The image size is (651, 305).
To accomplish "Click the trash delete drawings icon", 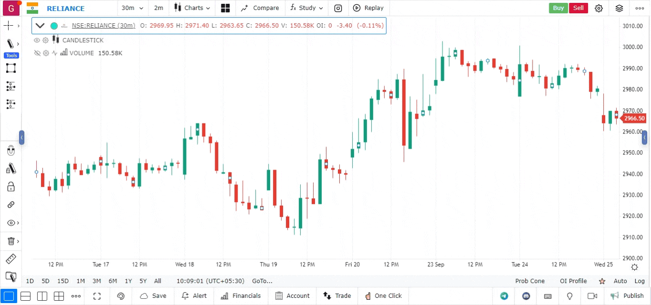I will click(10, 241).
